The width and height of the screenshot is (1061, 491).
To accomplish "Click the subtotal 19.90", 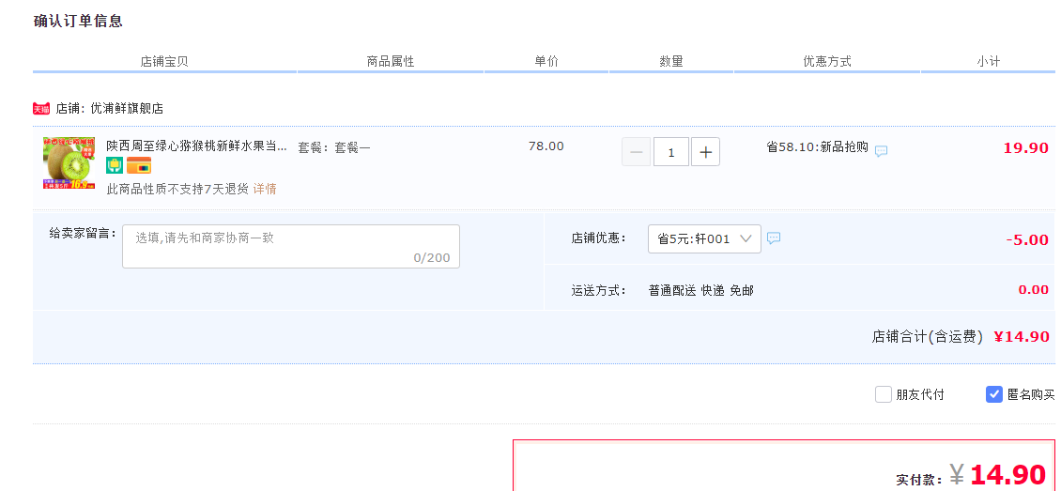I will click(x=1026, y=148).
